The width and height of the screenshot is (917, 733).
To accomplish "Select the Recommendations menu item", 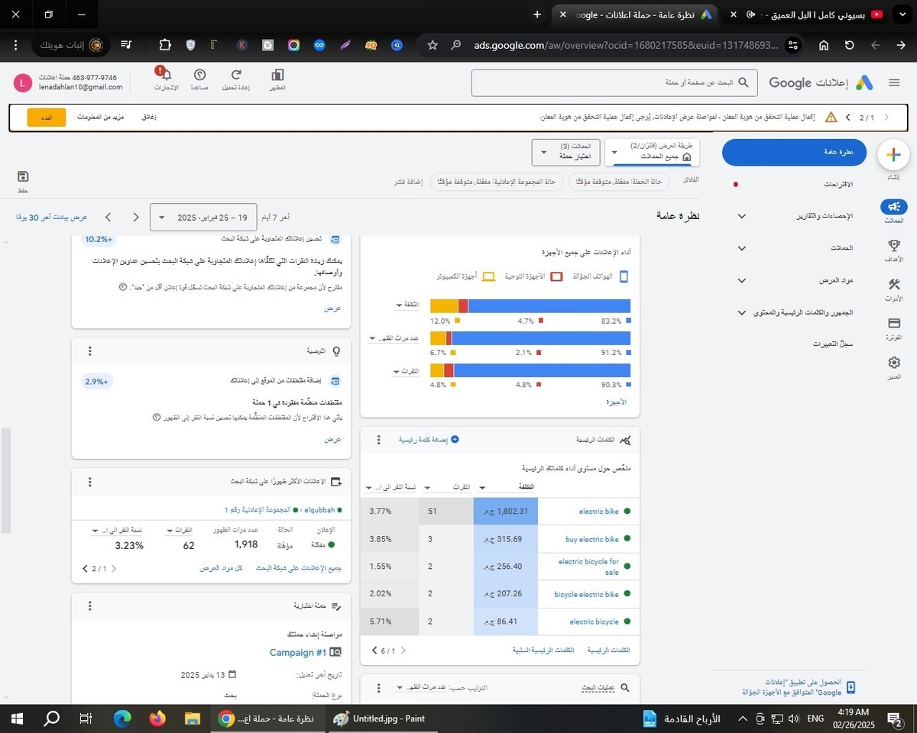I will click(827, 185).
